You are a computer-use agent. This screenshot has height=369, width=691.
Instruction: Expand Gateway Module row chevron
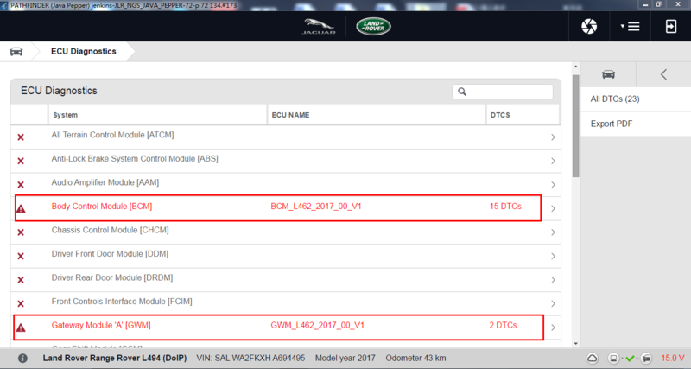click(x=553, y=328)
